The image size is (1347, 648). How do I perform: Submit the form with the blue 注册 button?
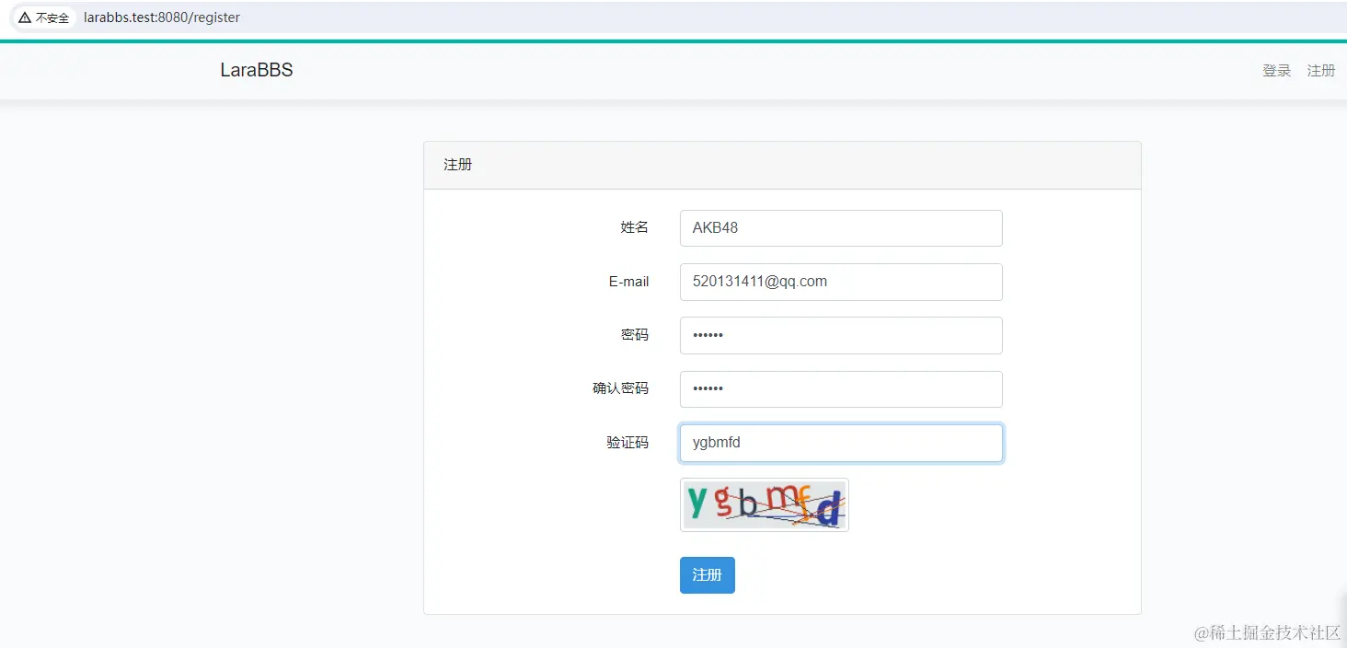[x=708, y=575]
